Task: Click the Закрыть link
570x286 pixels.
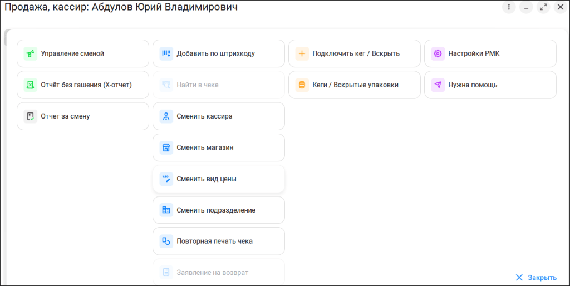Action: coord(535,277)
